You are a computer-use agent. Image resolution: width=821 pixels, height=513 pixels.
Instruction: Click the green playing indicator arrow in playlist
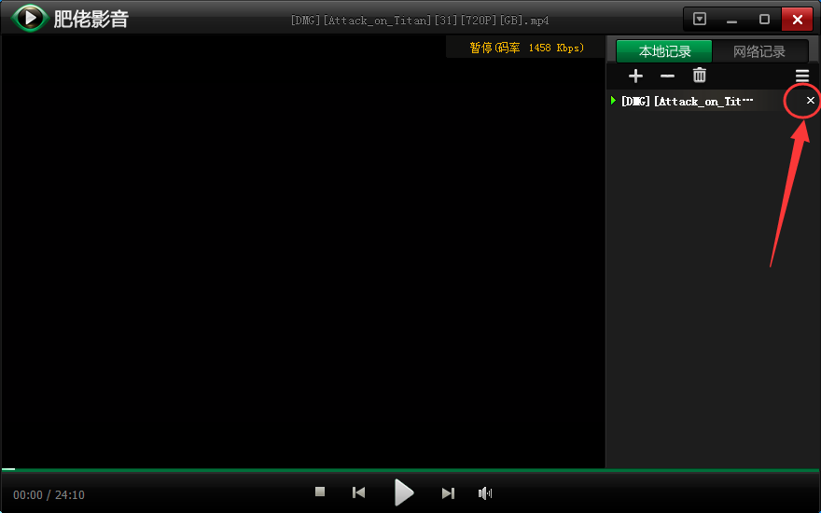(613, 100)
